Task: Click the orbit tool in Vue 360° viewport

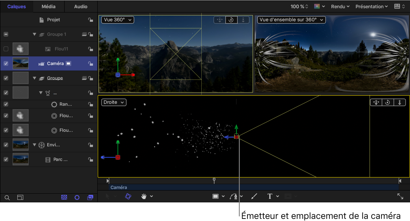Action: pyautogui.click(x=231, y=20)
